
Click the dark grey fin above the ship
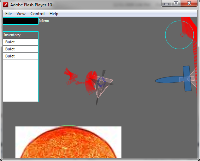click(x=104, y=73)
